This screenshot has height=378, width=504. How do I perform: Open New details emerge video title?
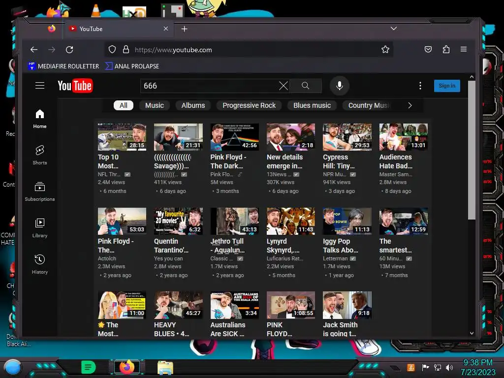point(285,161)
